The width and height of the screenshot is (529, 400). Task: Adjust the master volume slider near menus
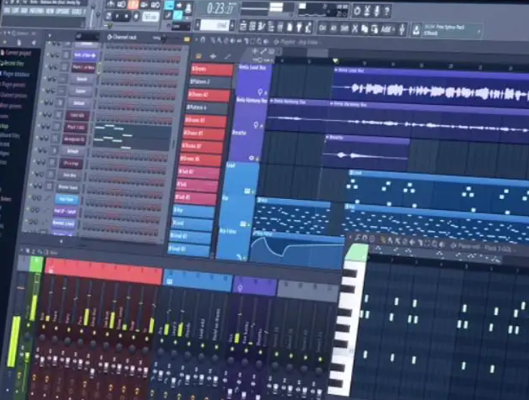(x=92, y=15)
